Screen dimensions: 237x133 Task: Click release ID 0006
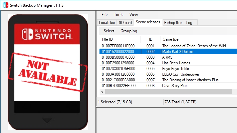[151, 74]
